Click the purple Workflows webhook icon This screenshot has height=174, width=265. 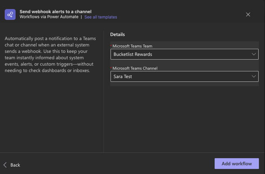[x=10, y=15]
